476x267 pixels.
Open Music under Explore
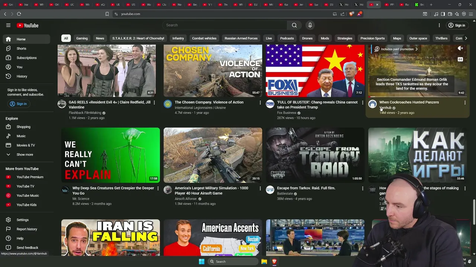[26, 136]
